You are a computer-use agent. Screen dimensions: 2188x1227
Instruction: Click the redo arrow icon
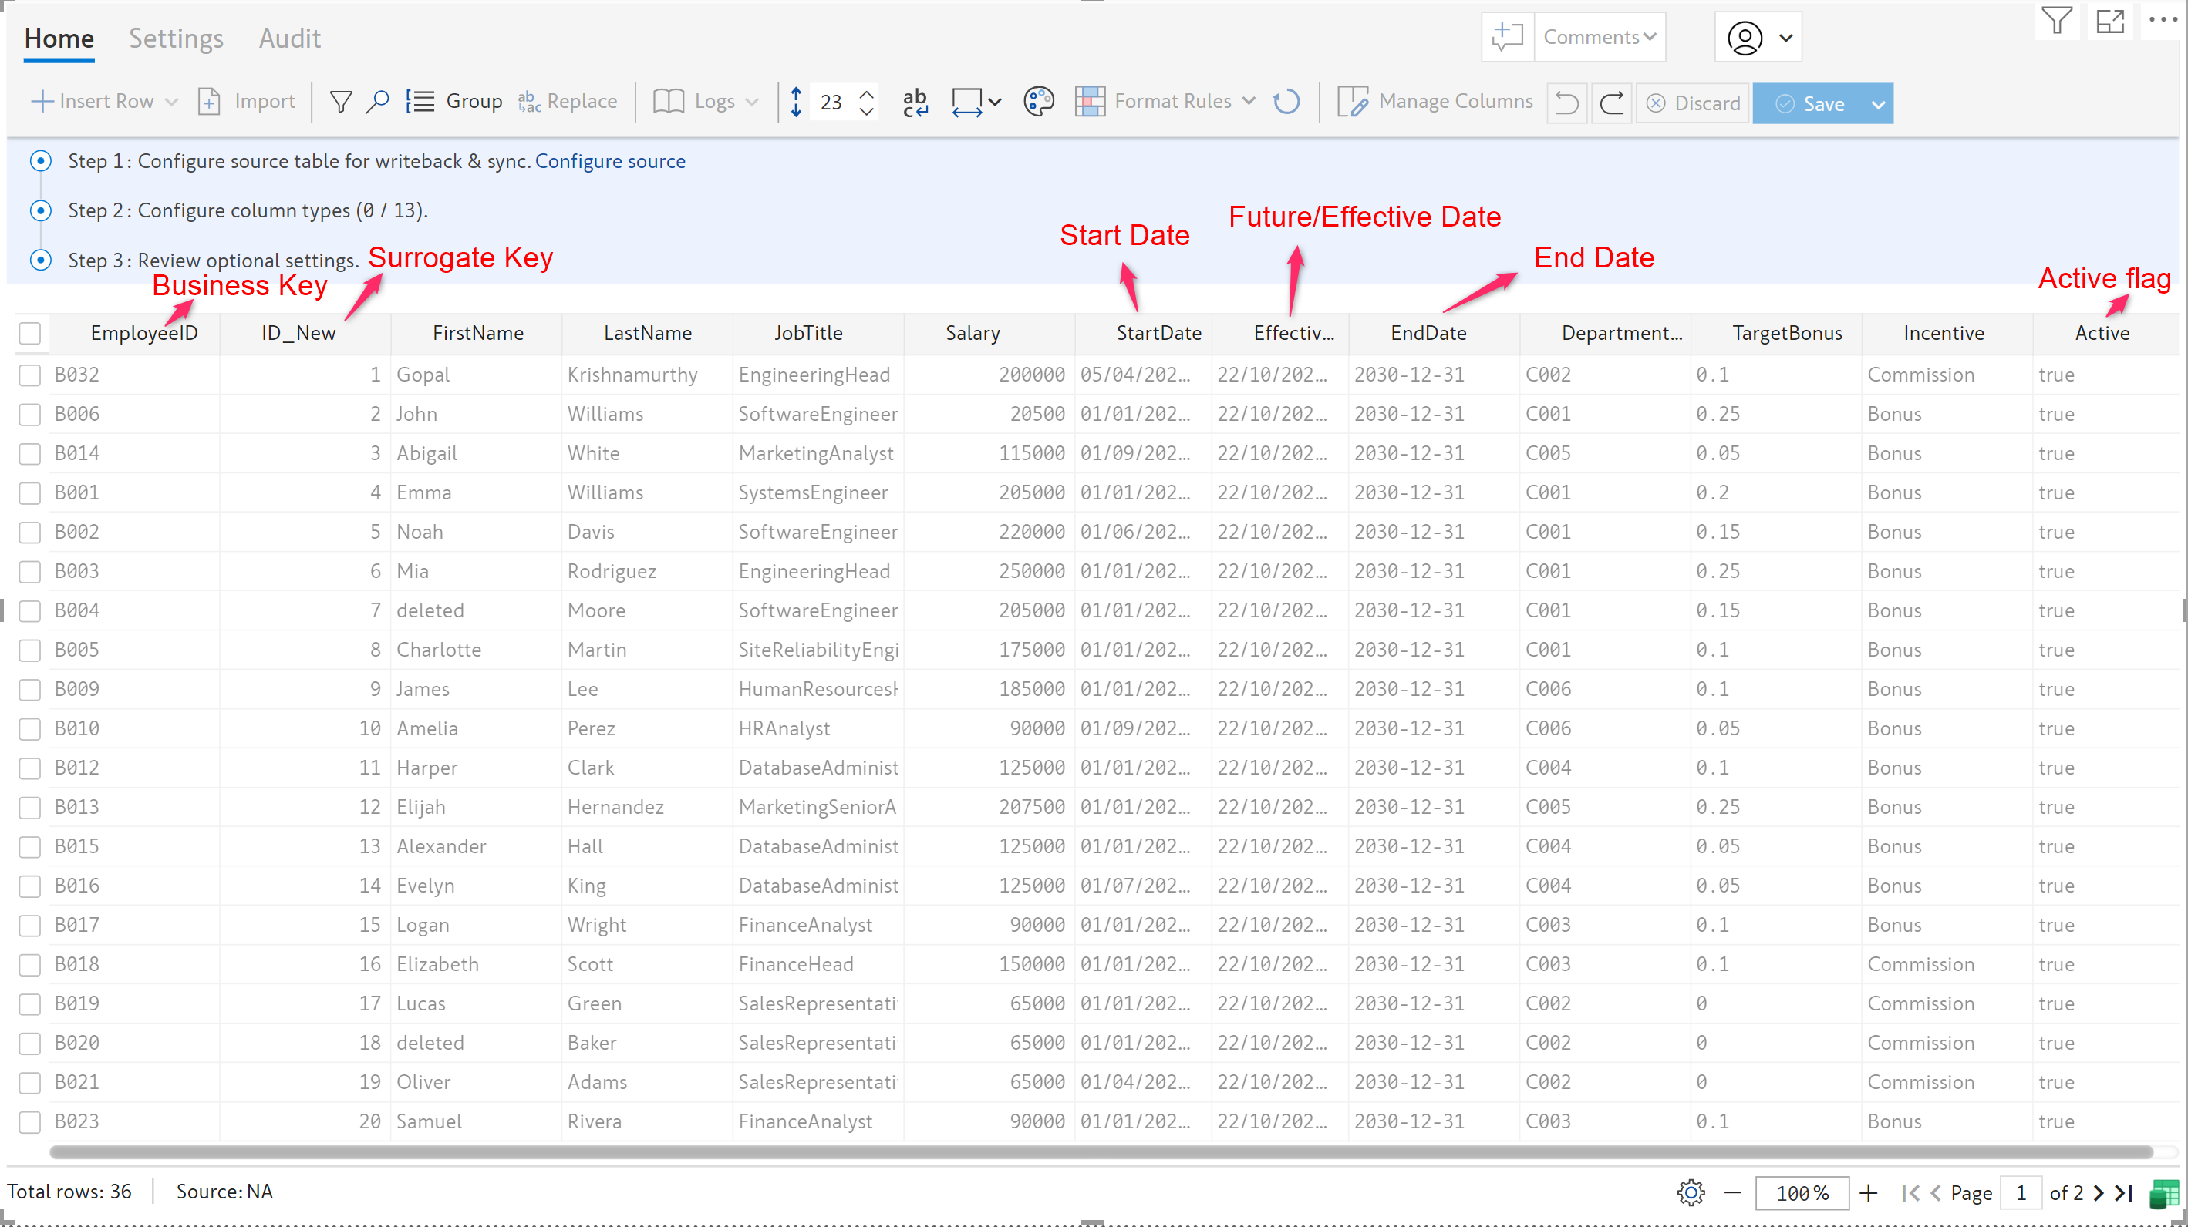click(x=1611, y=103)
